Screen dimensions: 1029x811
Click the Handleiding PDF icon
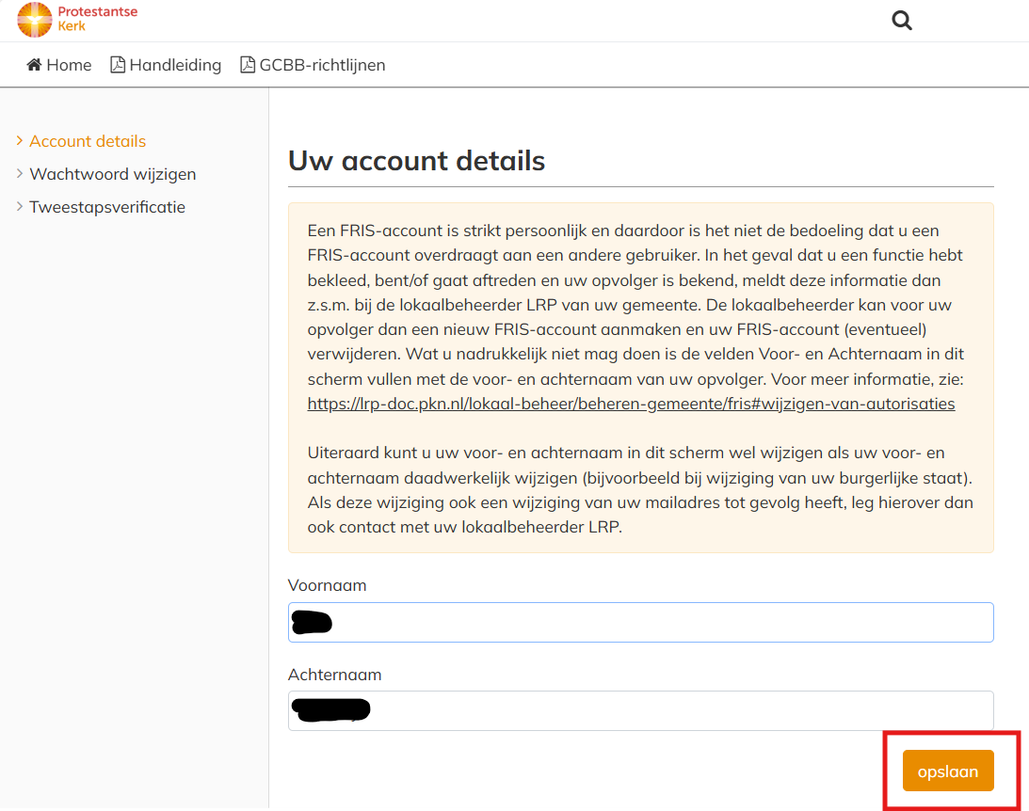(x=118, y=64)
